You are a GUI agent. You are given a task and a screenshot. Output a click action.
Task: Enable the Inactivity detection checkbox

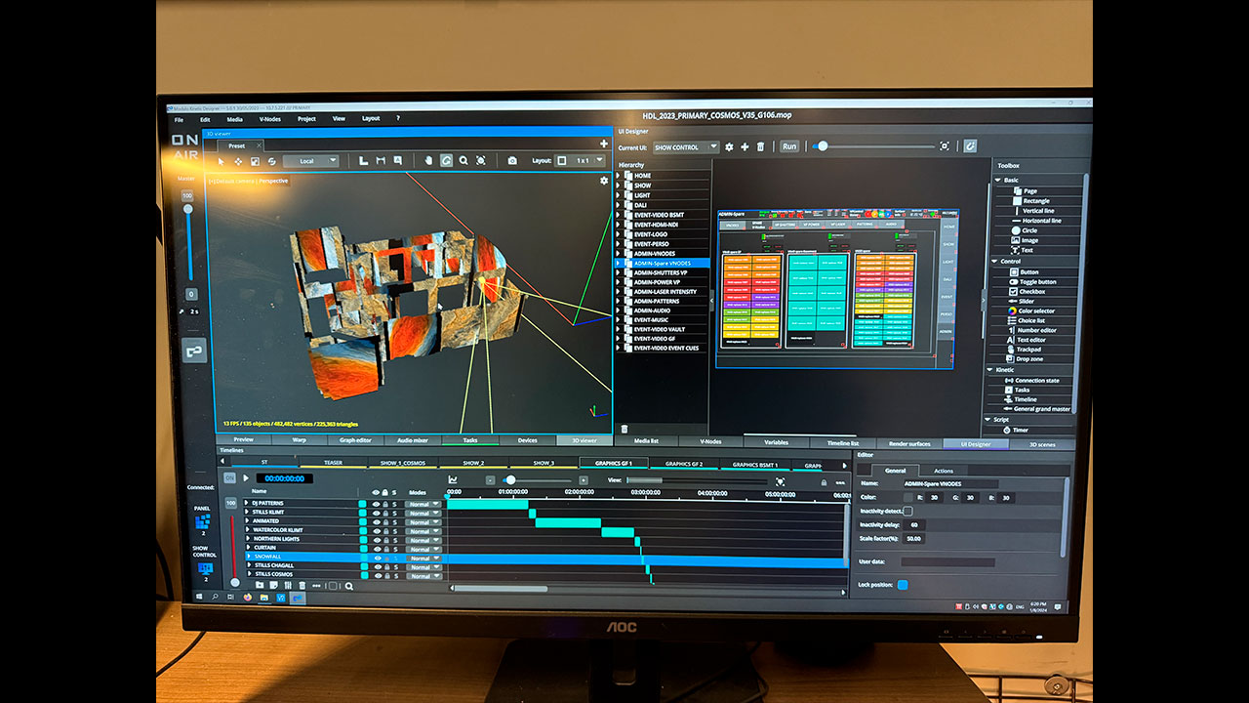pos(907,511)
